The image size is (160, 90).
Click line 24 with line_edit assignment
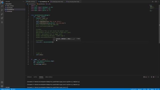(45, 42)
